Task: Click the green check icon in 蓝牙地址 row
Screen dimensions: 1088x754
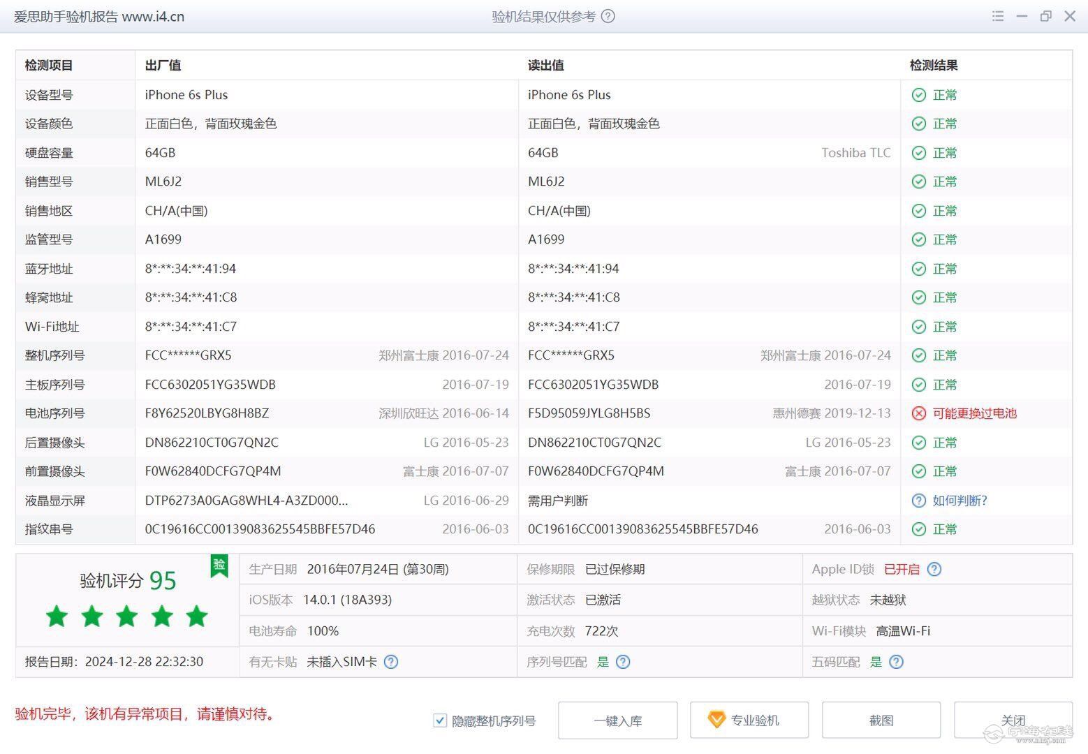Action: 919,269
